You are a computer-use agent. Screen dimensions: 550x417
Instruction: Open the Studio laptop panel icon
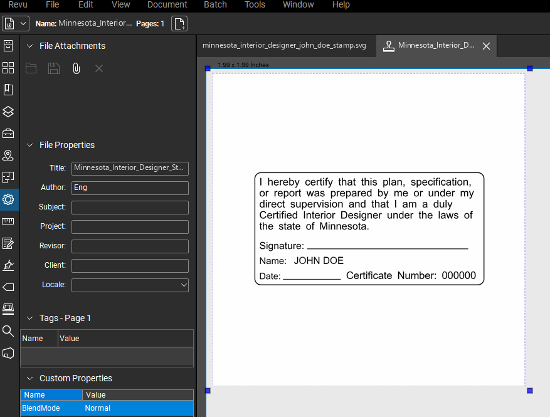click(x=8, y=309)
